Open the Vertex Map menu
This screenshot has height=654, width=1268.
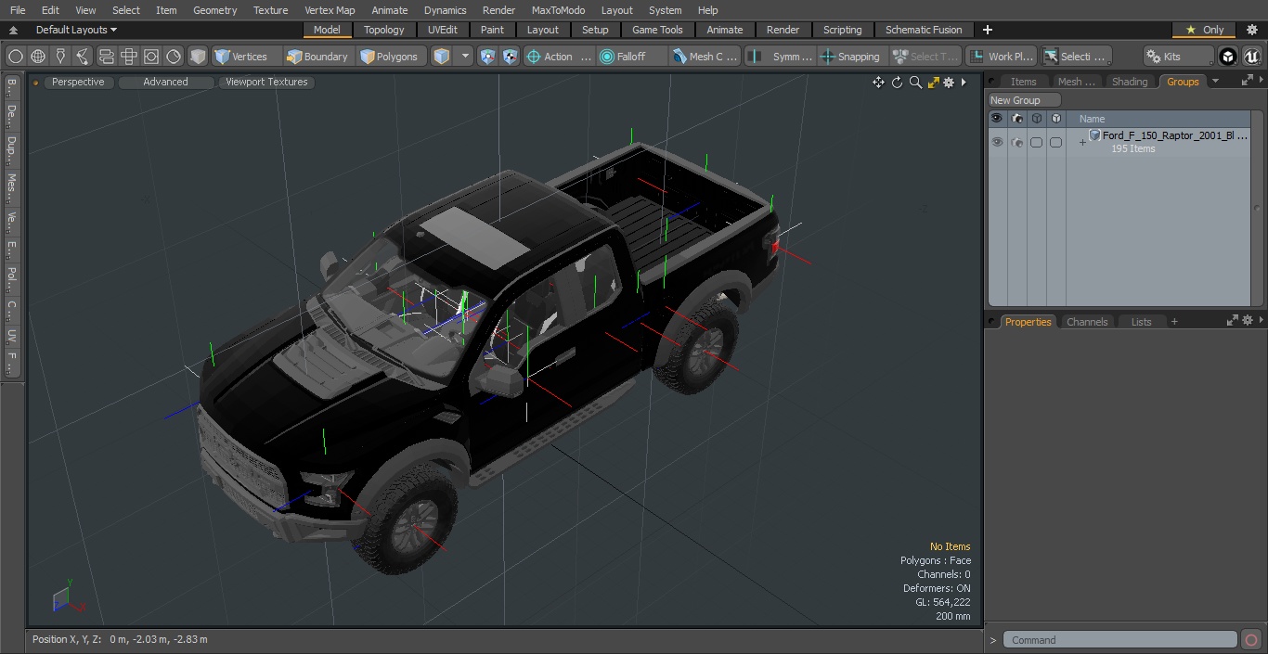click(x=330, y=10)
